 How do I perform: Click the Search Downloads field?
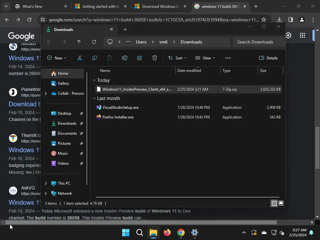[x=259, y=42]
